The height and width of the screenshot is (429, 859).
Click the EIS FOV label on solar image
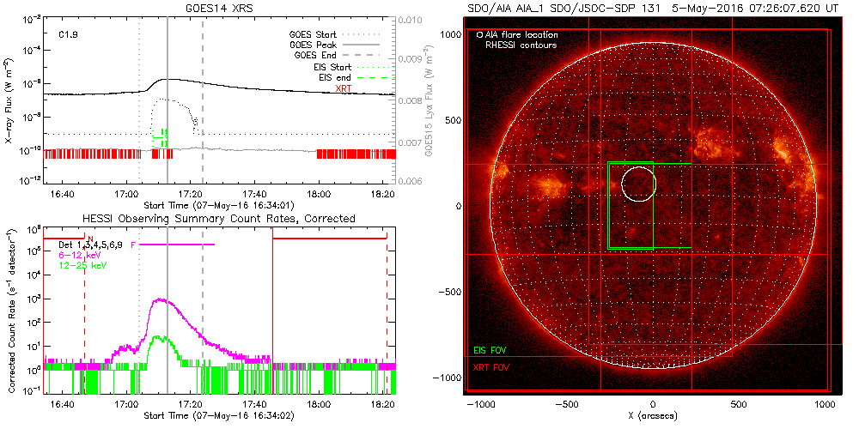pos(490,351)
